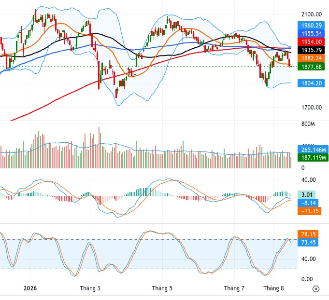Select the 0.00 stochastic axis tick

(307, 279)
